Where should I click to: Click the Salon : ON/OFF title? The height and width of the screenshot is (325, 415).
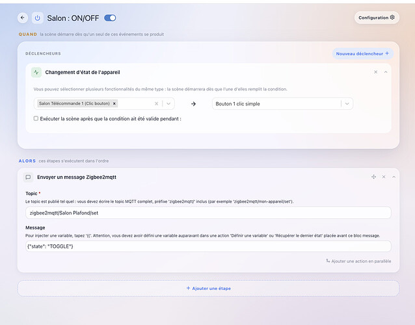73,18
